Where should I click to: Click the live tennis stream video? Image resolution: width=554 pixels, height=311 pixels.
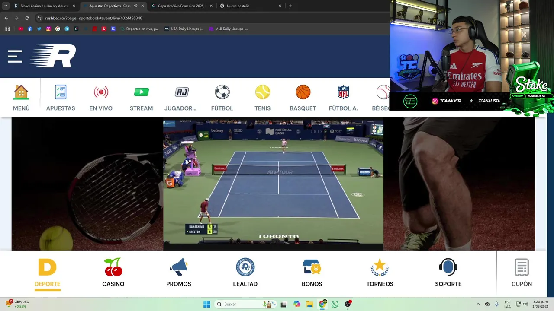(x=273, y=185)
